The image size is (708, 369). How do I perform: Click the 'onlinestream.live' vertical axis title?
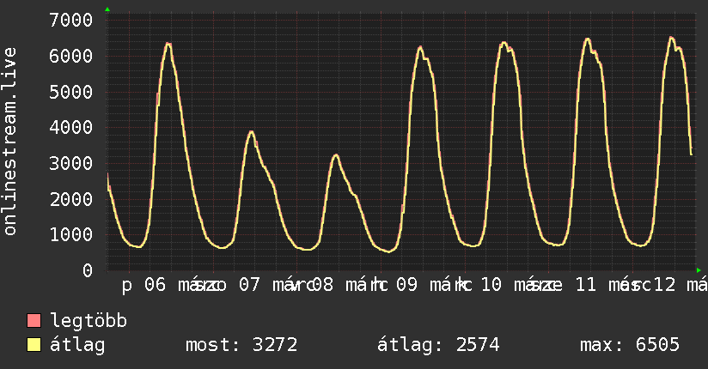coord(9,142)
